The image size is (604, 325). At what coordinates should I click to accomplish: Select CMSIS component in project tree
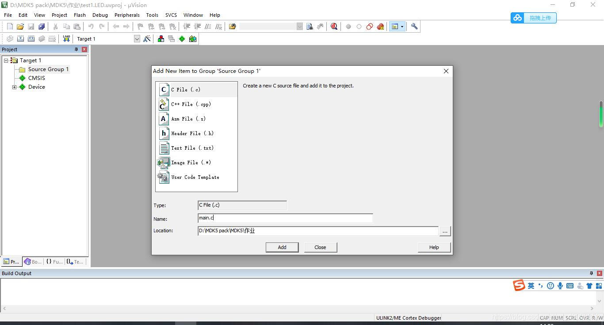click(x=37, y=78)
